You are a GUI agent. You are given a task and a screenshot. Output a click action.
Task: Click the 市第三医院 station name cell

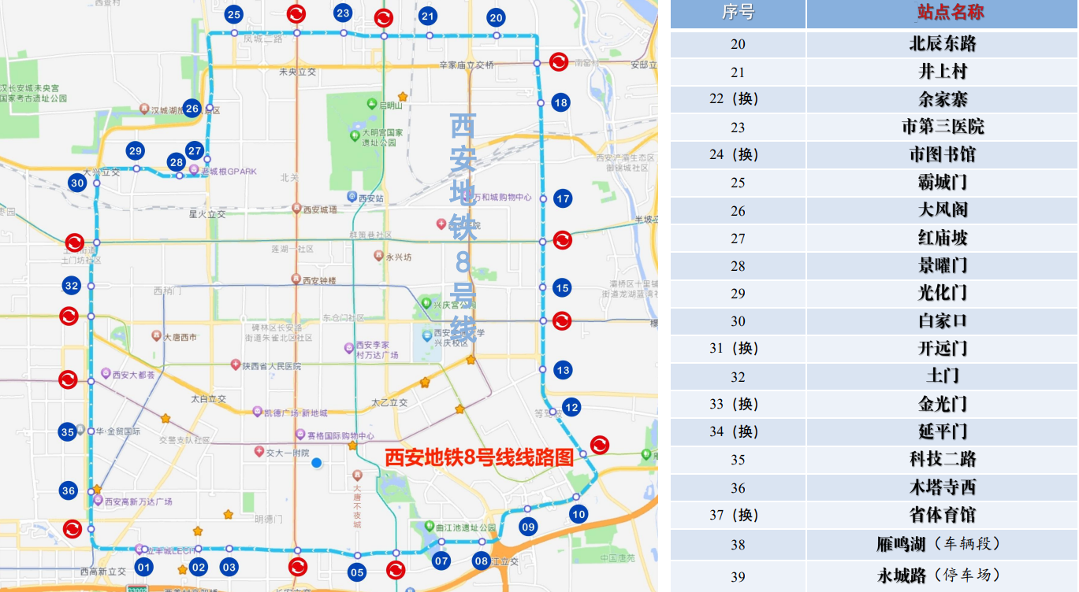[943, 127]
